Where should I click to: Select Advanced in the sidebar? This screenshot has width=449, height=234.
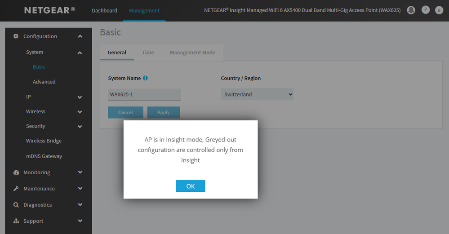(x=44, y=82)
